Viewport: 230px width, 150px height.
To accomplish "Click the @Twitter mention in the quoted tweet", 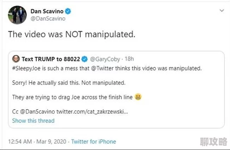I will (x=102, y=68).
